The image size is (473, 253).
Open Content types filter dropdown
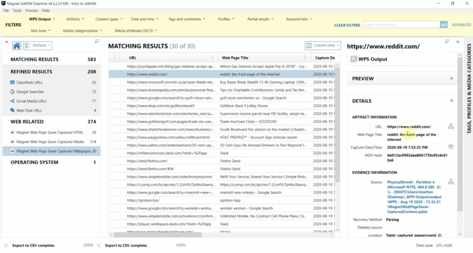(x=109, y=19)
